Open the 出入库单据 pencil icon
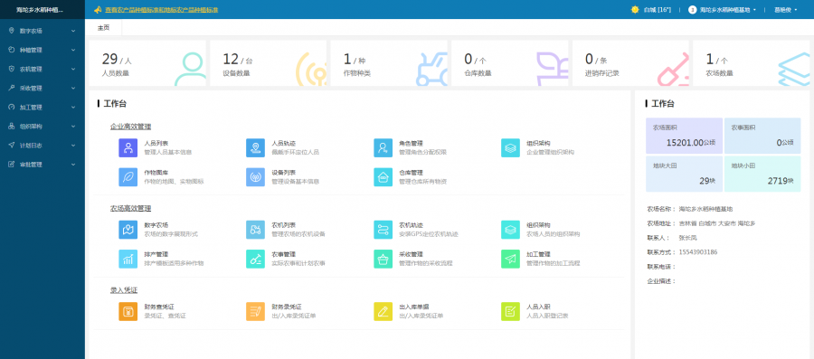 [x=383, y=311]
